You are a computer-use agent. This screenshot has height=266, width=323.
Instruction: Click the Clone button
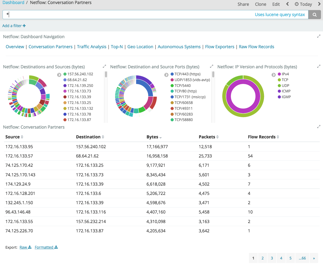pyautogui.click(x=260, y=4)
